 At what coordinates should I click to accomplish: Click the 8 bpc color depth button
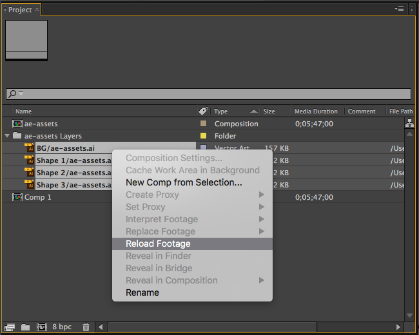coord(62,327)
